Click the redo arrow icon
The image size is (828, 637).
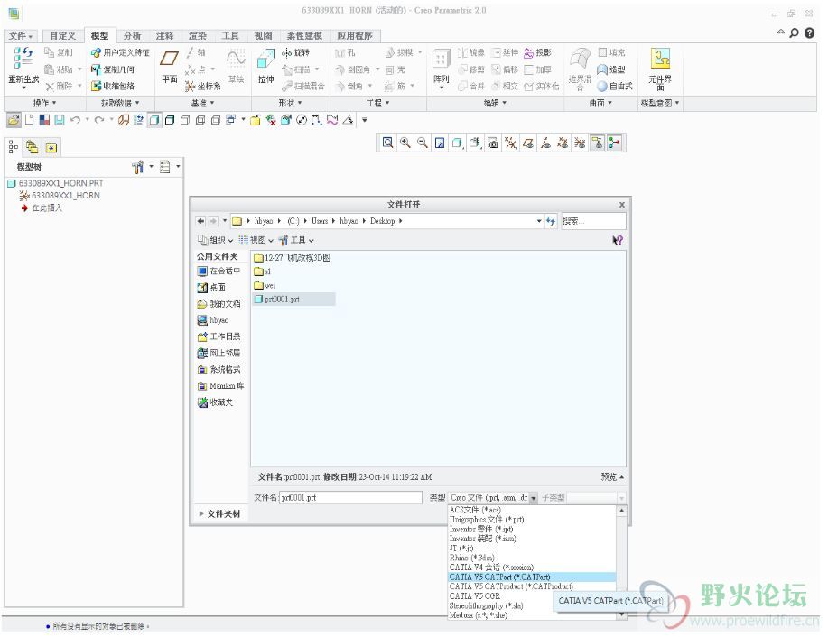(x=98, y=120)
